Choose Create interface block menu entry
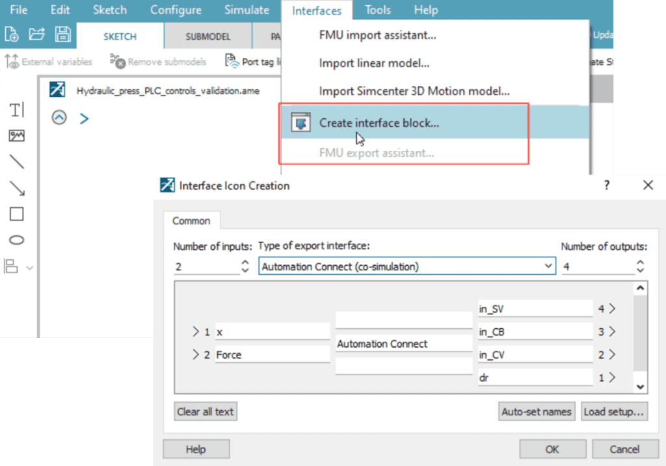 (x=379, y=123)
